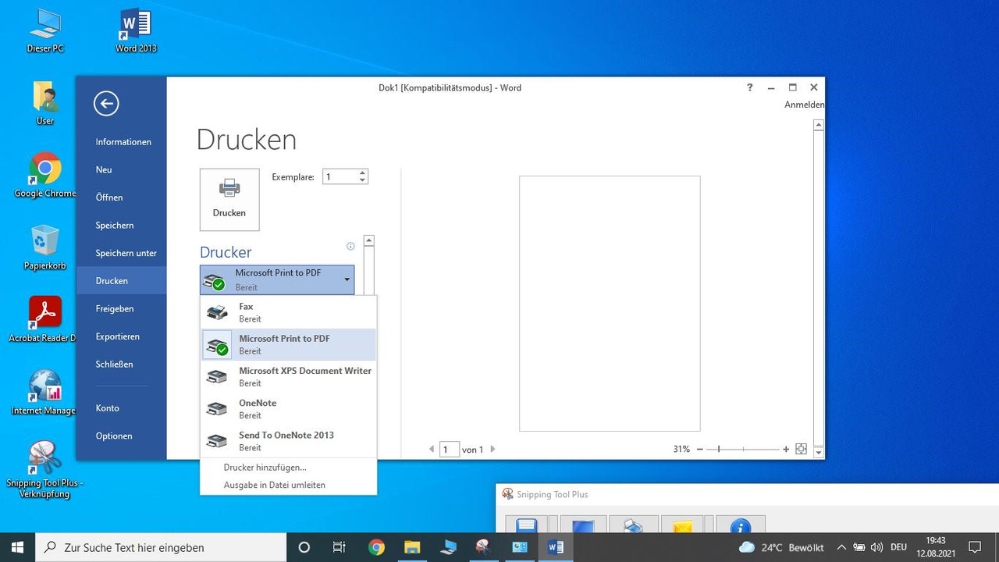999x562 pixels.
Task: Click the zoom in plus button
Action: click(x=786, y=450)
